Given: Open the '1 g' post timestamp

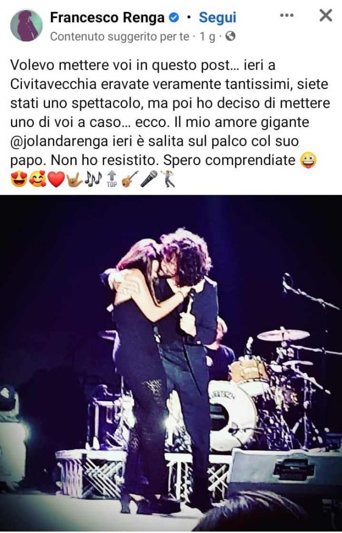Looking at the screenshot, I should 207,37.
